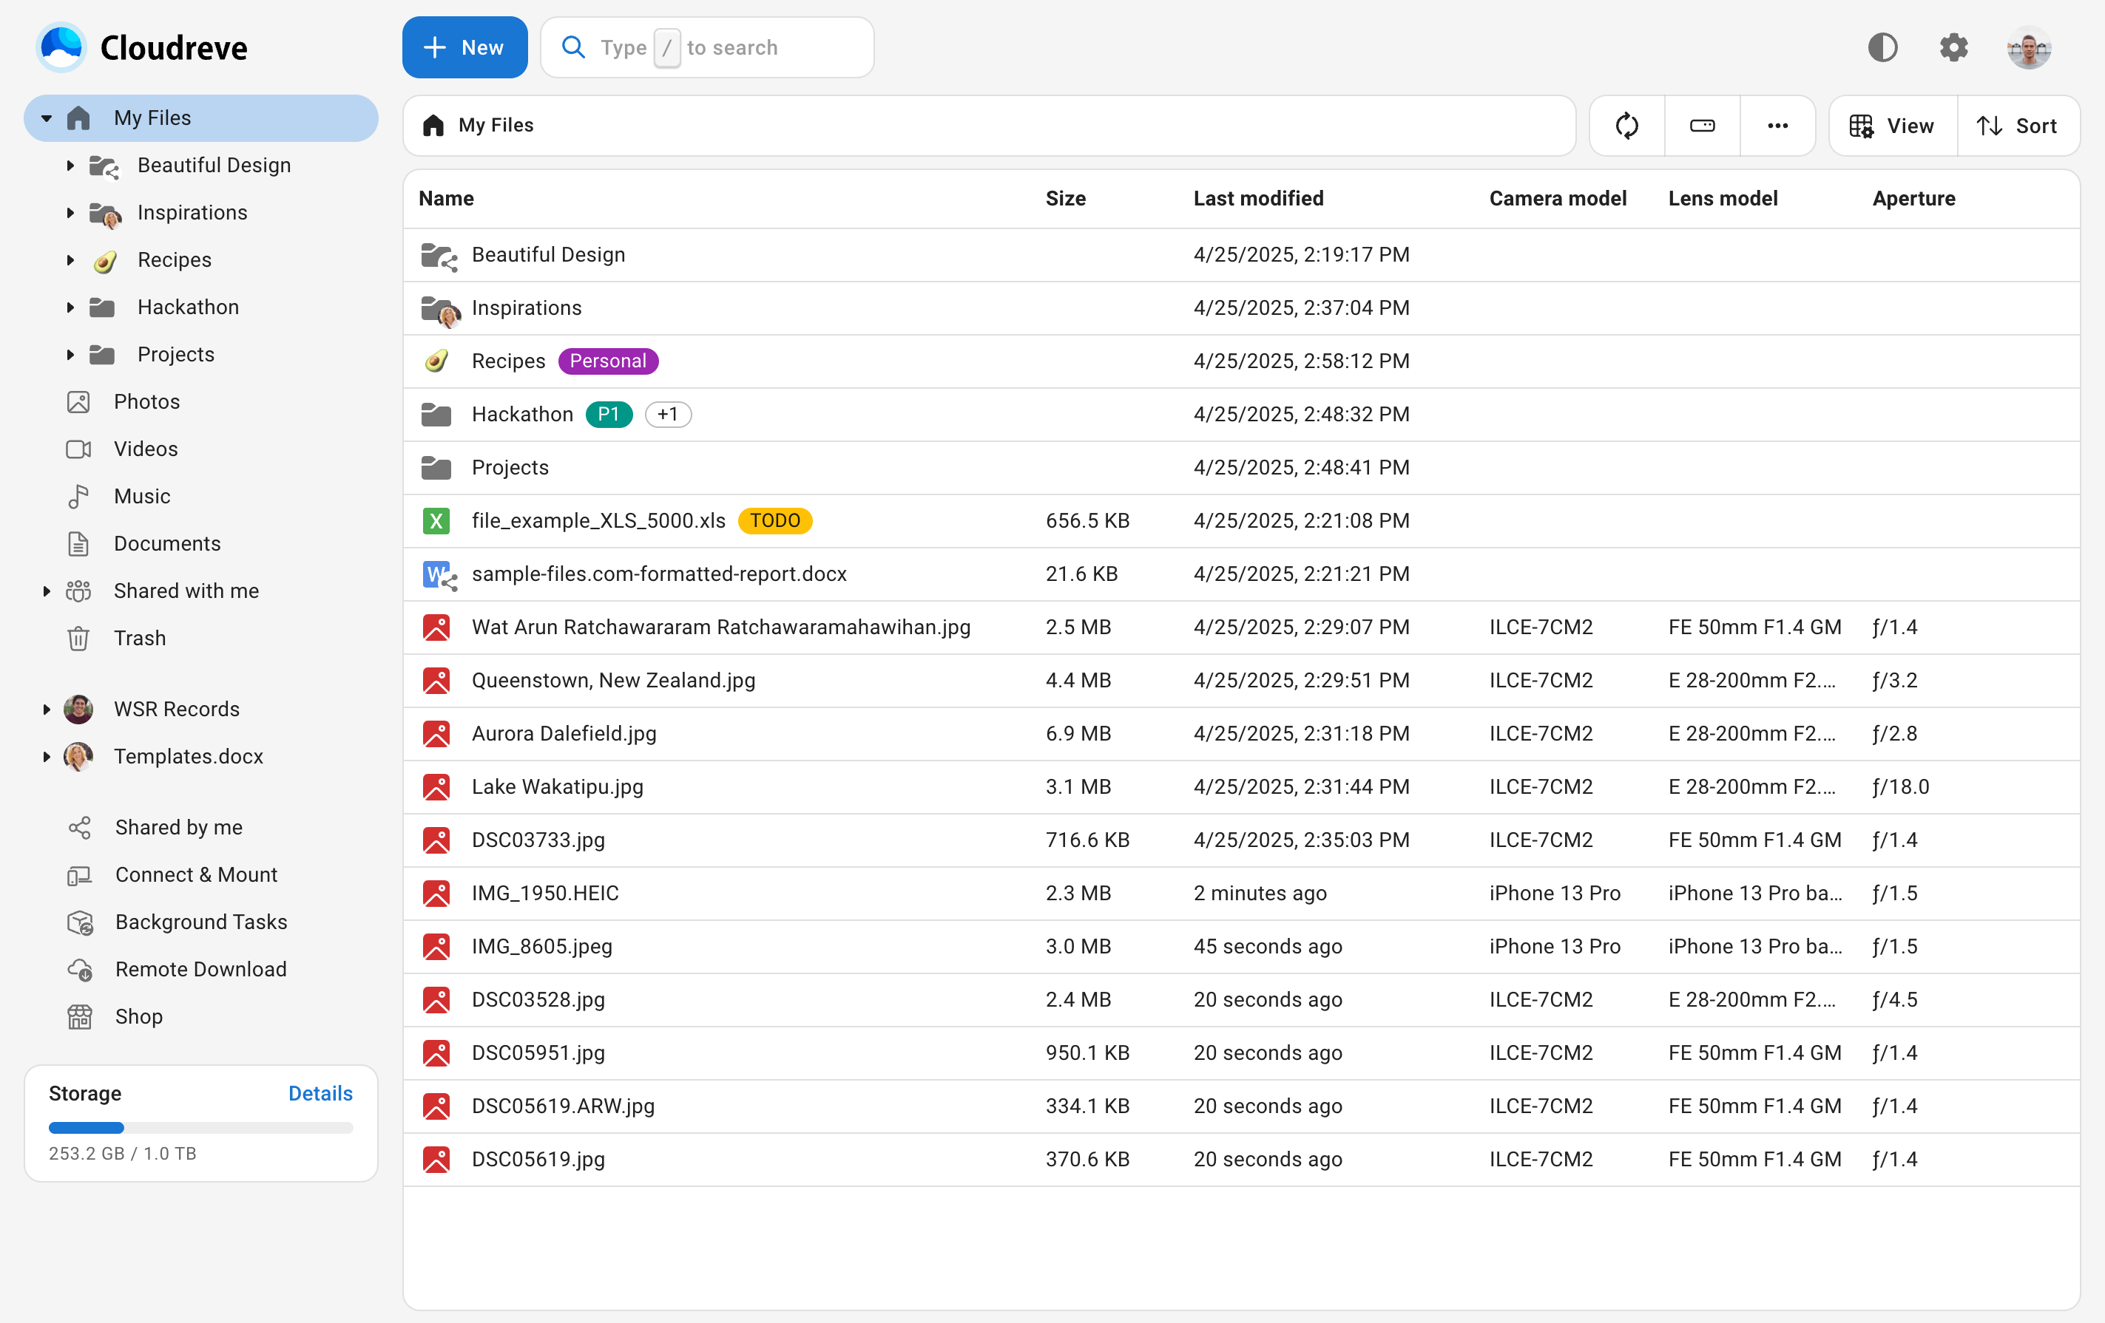Viewport: 2105px width, 1323px height.
Task: Collapse the My Files tree node
Action: [47, 118]
